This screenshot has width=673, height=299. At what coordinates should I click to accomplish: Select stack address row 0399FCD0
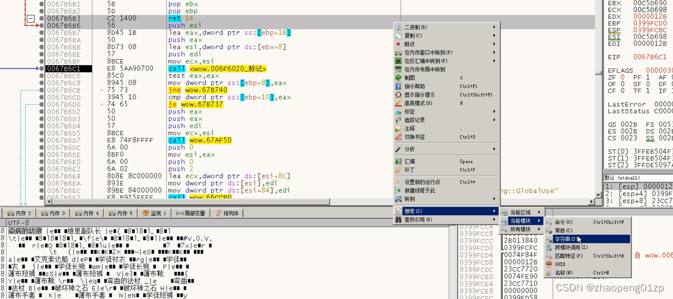(476, 248)
